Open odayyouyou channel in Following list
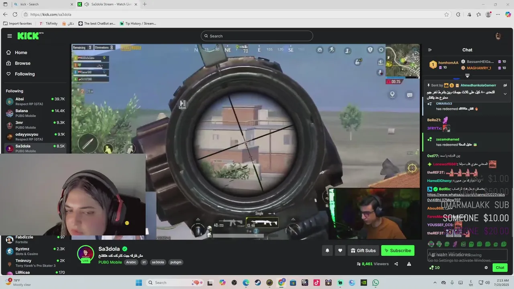The width and height of the screenshot is (514, 289). (x=35, y=136)
